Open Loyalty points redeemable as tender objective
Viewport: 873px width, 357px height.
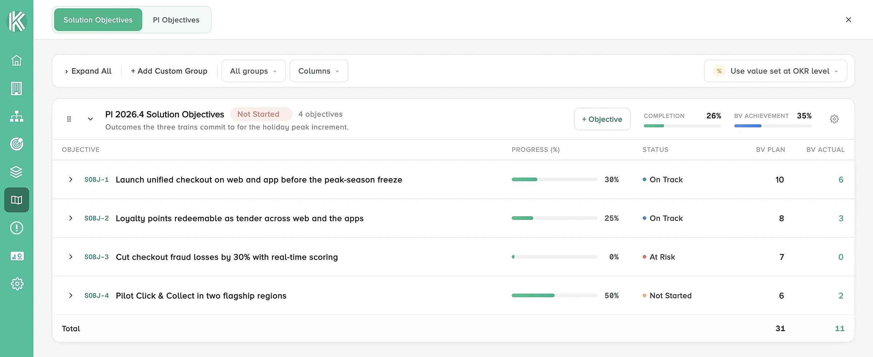point(239,218)
